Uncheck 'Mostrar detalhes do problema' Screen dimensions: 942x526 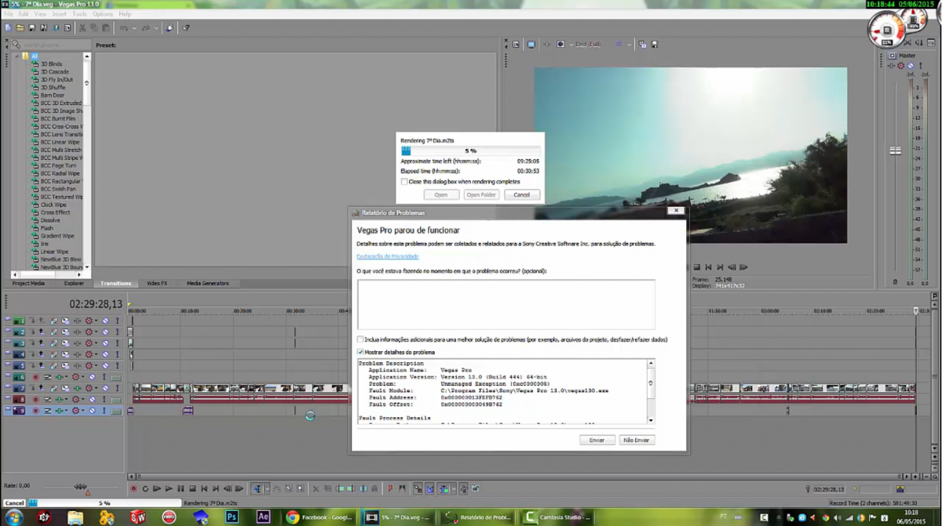coord(360,352)
